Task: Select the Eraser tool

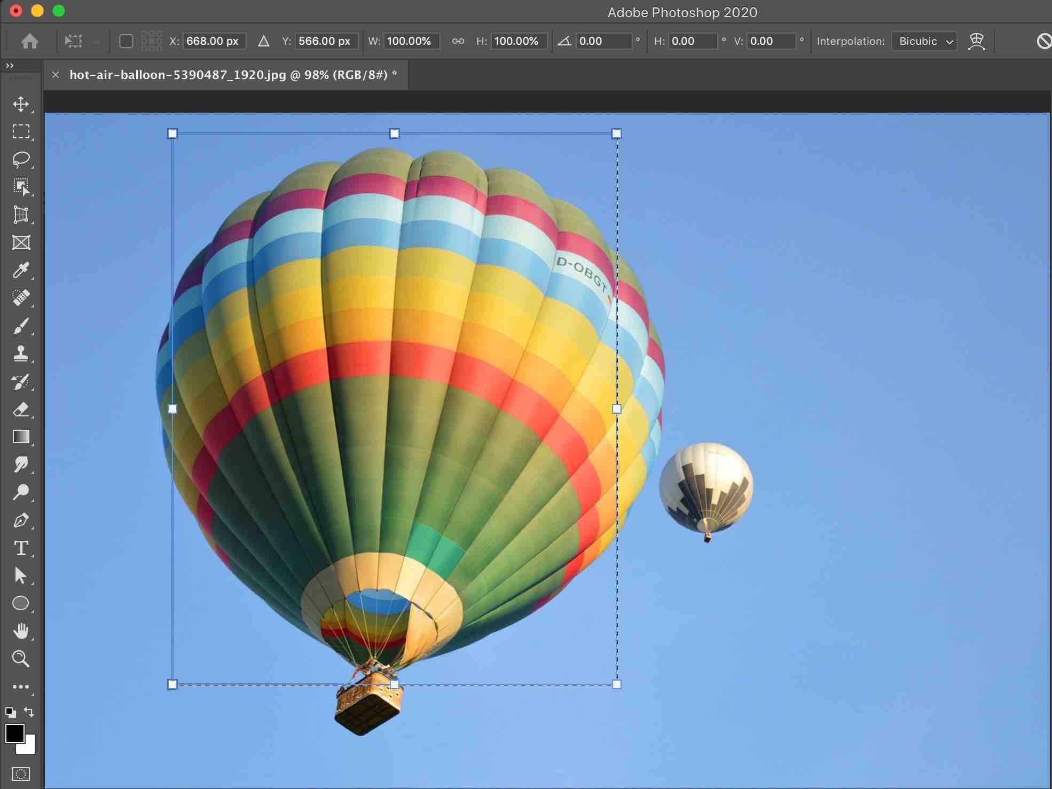Action: point(21,409)
